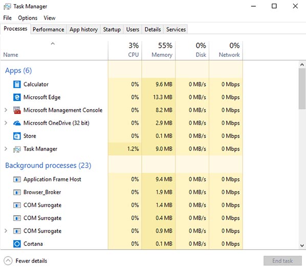This screenshot has width=306, height=272.
Task: Click the icon of COM Surrogate 1.4 MB
Action: (x=17, y=205)
